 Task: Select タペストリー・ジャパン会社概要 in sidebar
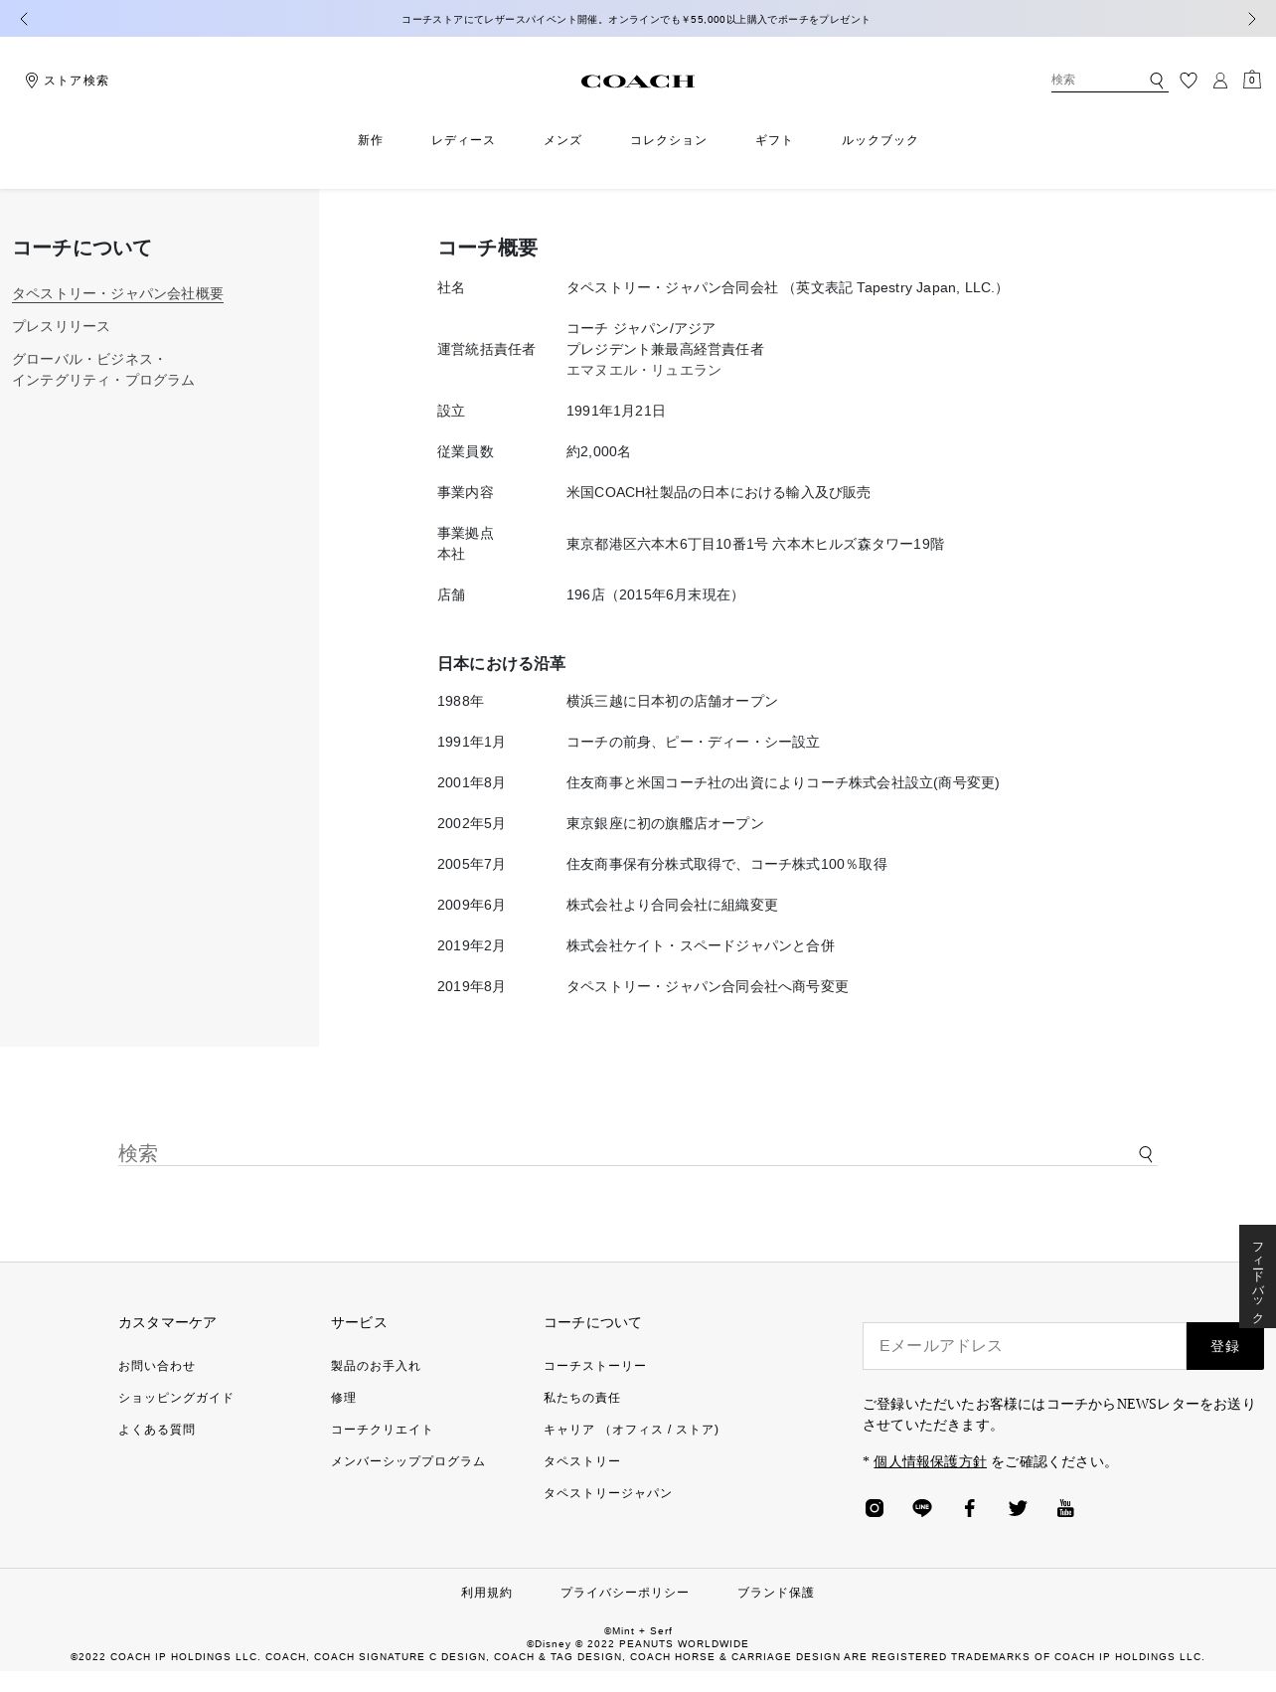[x=117, y=293]
